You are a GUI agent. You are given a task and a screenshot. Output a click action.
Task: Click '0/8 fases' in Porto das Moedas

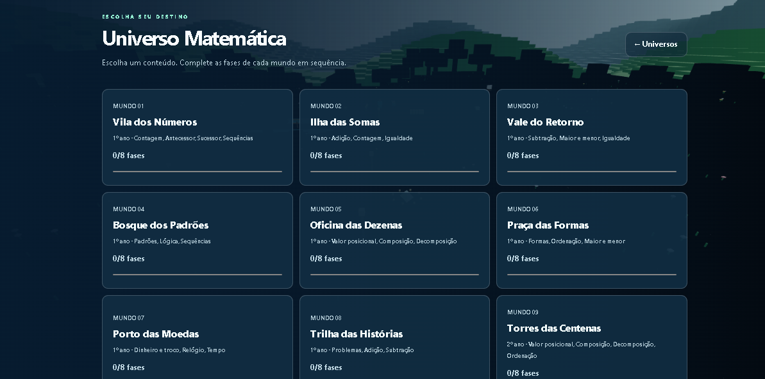click(129, 367)
